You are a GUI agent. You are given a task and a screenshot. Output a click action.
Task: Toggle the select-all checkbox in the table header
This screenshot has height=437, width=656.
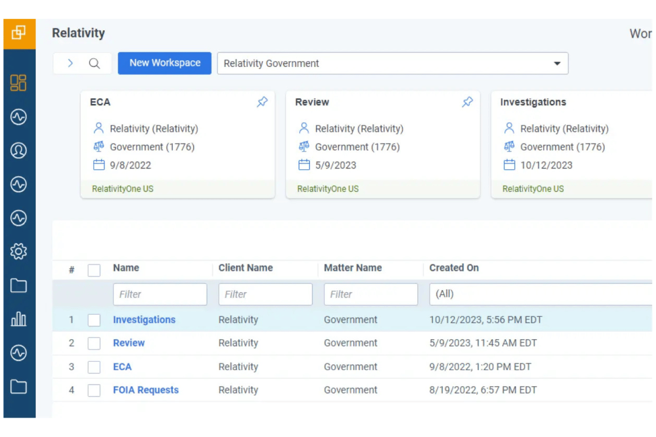click(x=94, y=270)
